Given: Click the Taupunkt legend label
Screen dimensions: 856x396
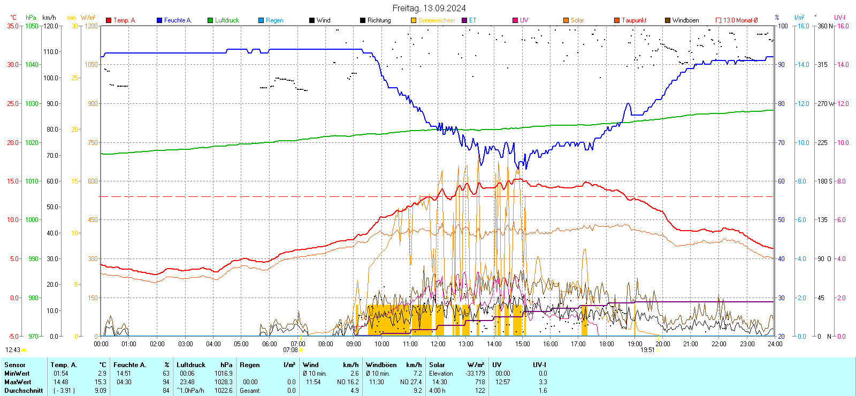Looking at the screenshot, I should coord(634,20).
